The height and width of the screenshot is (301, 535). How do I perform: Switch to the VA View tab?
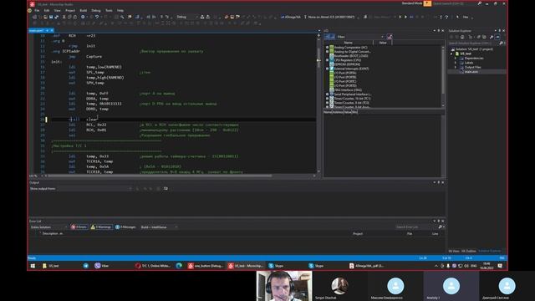(x=453, y=251)
